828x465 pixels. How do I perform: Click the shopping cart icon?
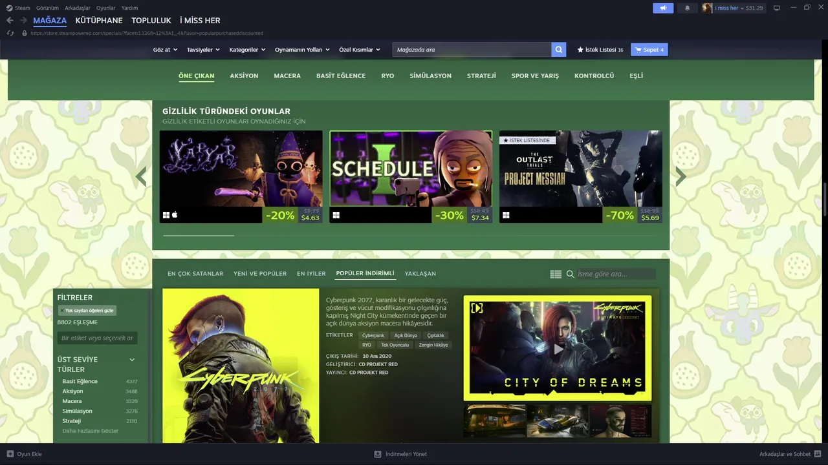[x=638, y=50]
